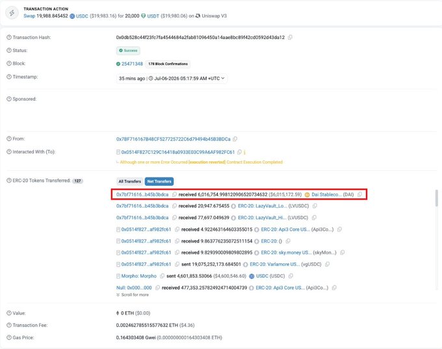Image resolution: width=442 pixels, height=349 pixels.
Task: Click help icon next to From label
Action: 9,138
